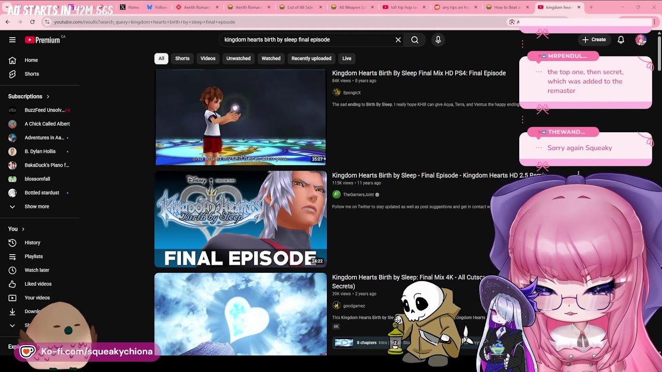Viewport: 662px width, 372px height.
Task: Switch to the 'lofi hip hop ra' tab
Action: pyautogui.click(x=404, y=7)
